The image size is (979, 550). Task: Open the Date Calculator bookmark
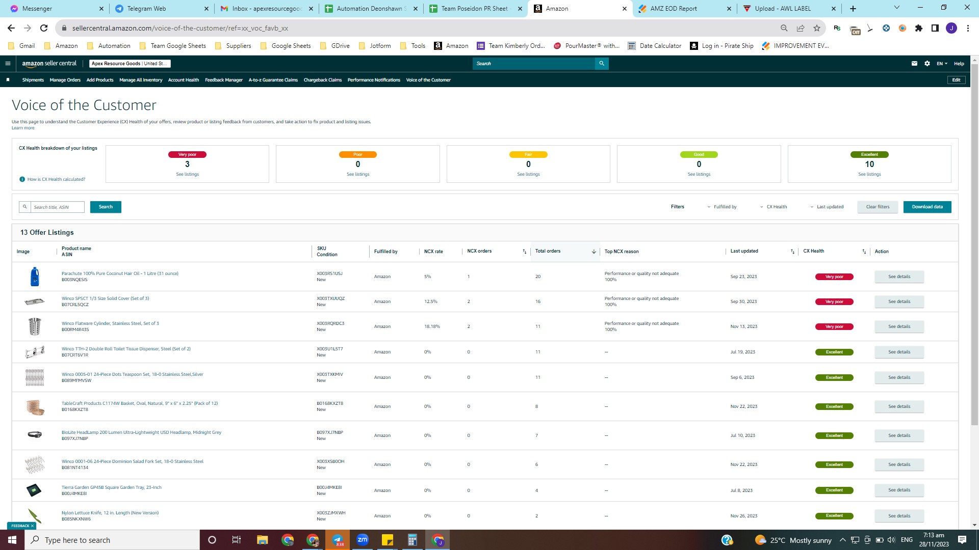(654, 46)
